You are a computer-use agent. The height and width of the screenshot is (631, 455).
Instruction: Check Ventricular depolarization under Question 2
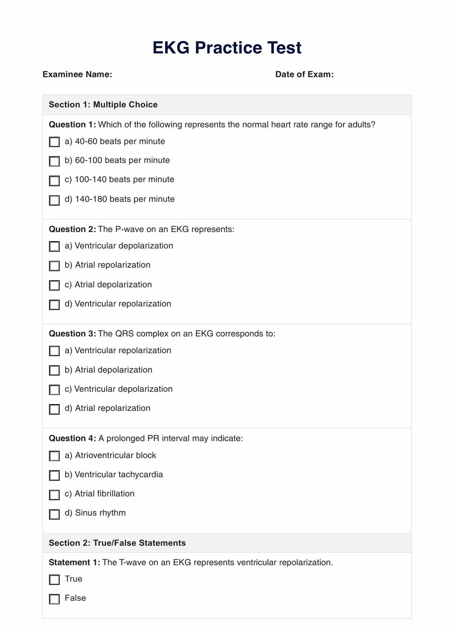click(x=55, y=247)
